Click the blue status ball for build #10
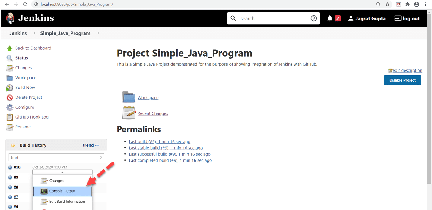The height and width of the screenshot is (210, 432). [10, 168]
